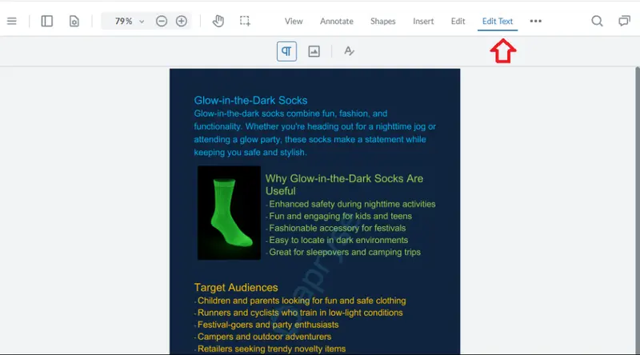The width and height of the screenshot is (640, 355).
Task: Open the comments panel
Action: [624, 21]
